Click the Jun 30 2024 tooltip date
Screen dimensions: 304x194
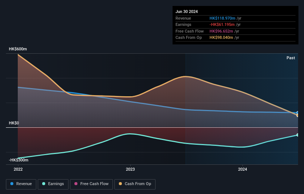click(x=187, y=11)
